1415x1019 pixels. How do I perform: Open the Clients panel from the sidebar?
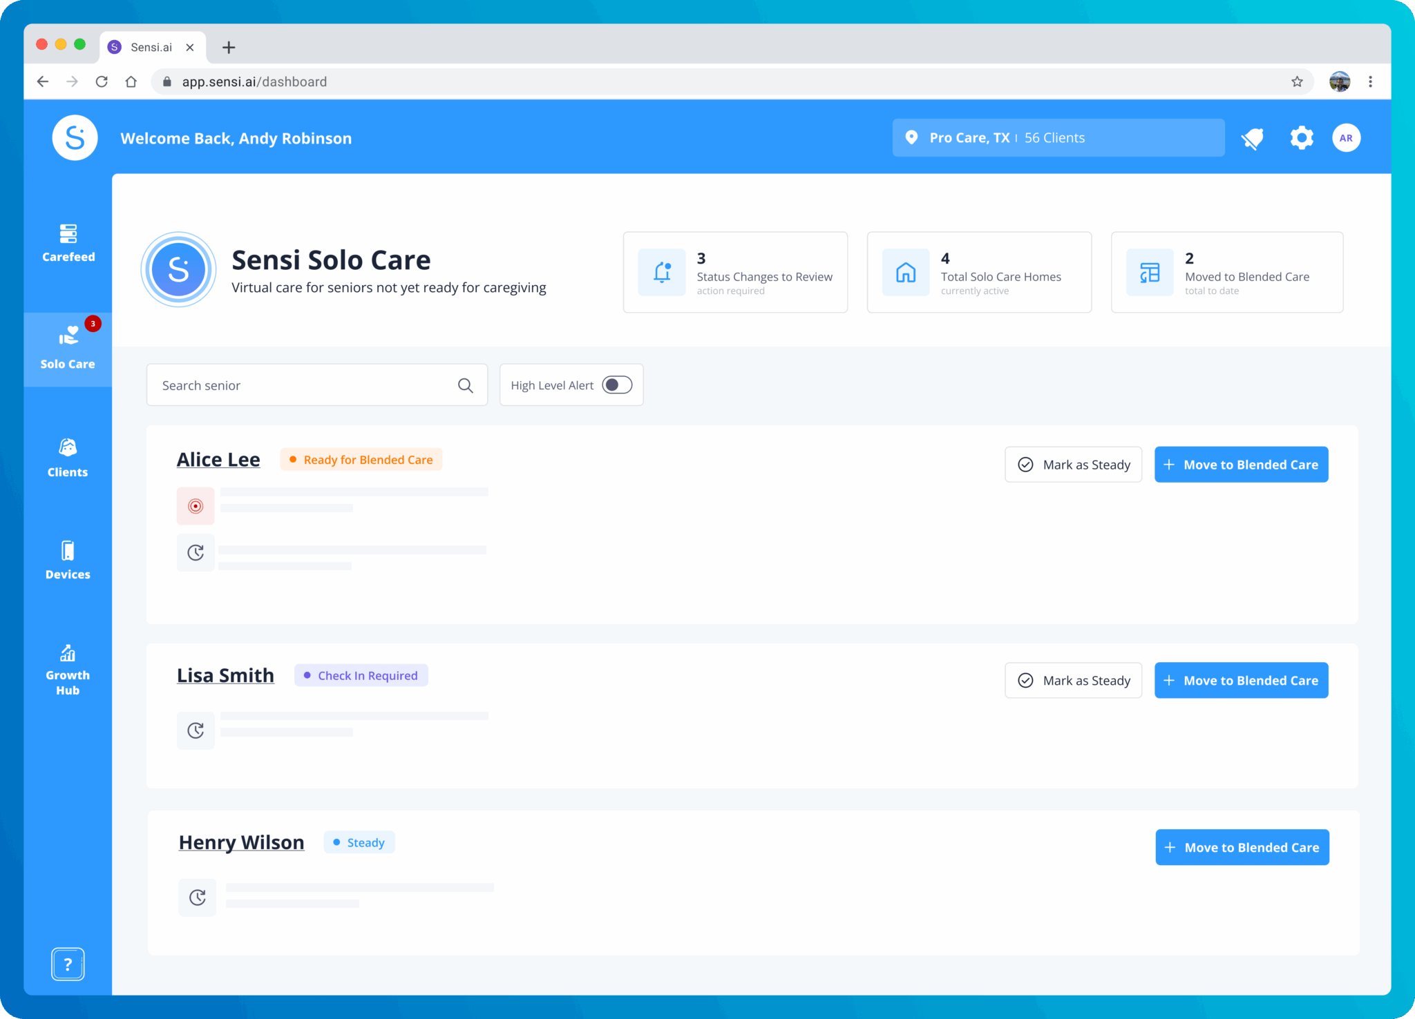click(x=68, y=457)
